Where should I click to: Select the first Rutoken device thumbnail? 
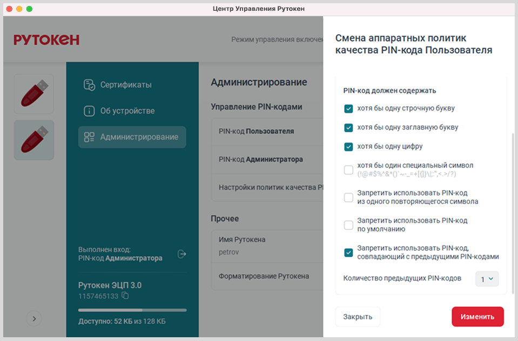click(x=34, y=94)
